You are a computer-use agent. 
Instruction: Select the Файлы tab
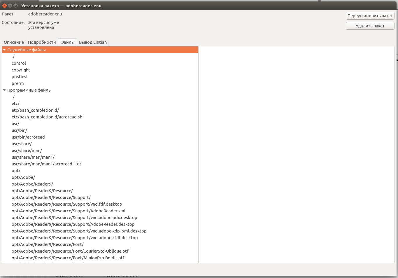(67, 42)
